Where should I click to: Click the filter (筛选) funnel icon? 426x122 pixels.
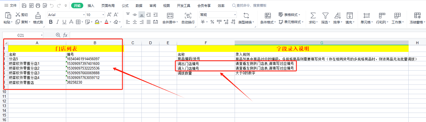[x=325, y=15]
